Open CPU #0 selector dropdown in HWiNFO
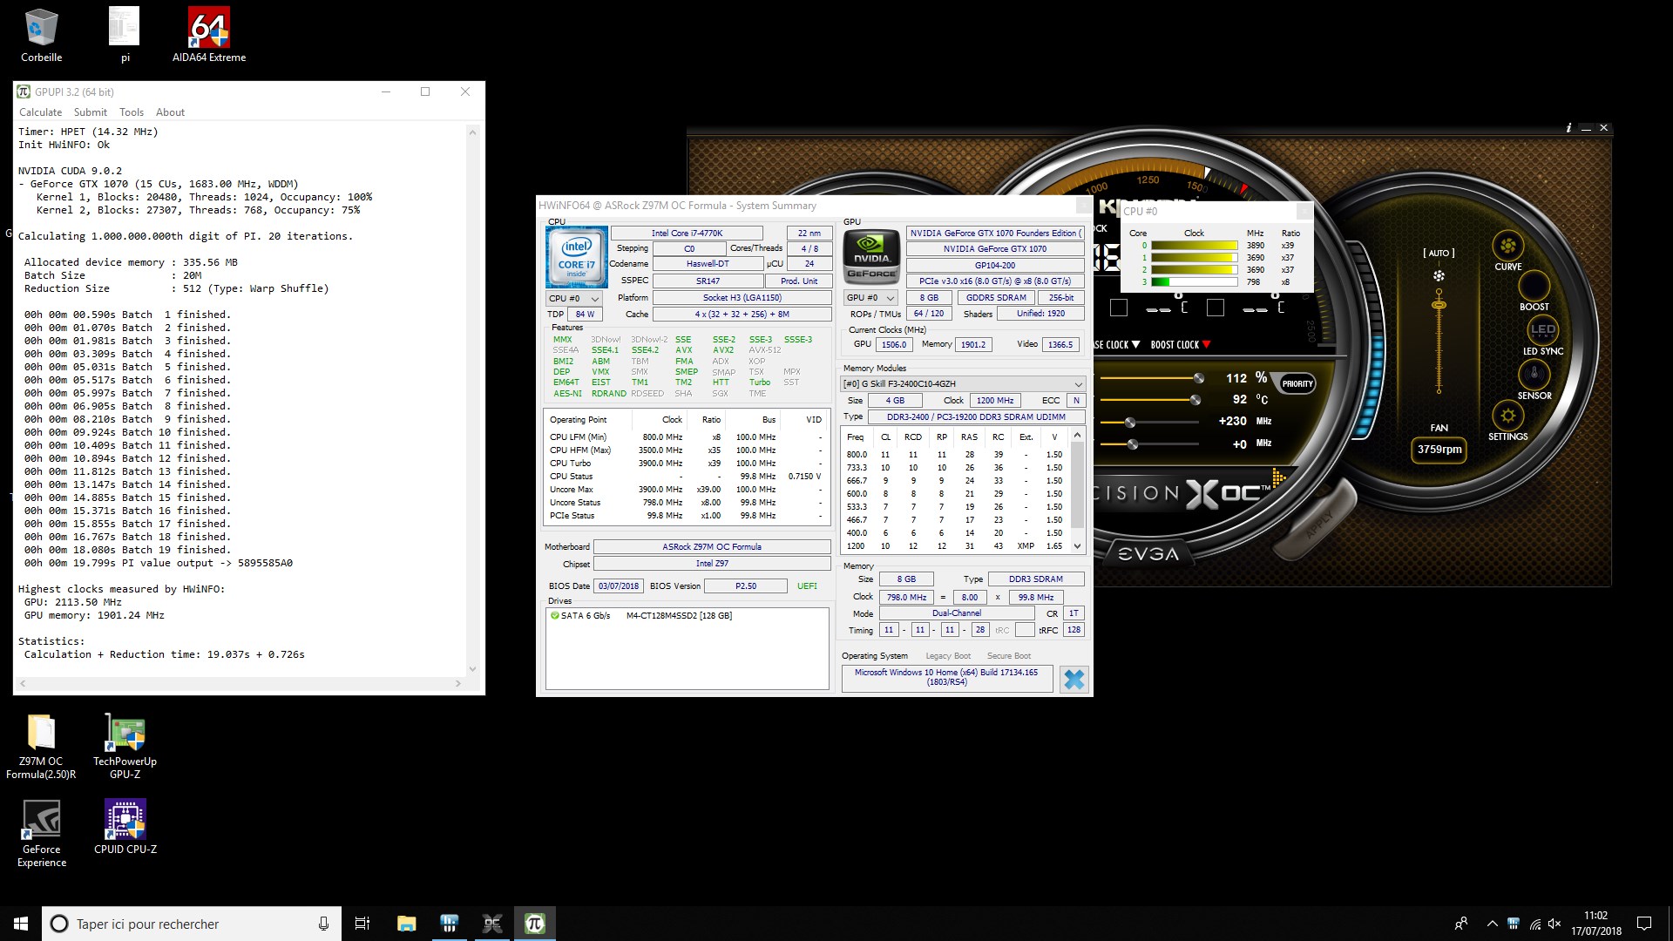This screenshot has width=1673, height=941. [x=573, y=298]
